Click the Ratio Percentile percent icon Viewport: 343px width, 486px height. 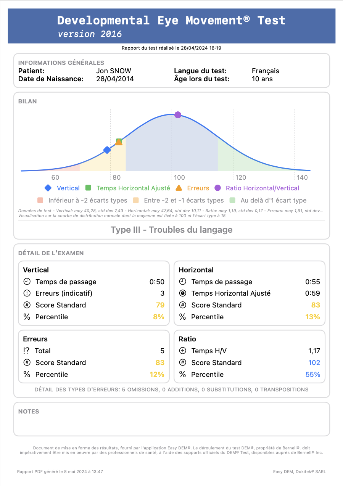[183, 375]
